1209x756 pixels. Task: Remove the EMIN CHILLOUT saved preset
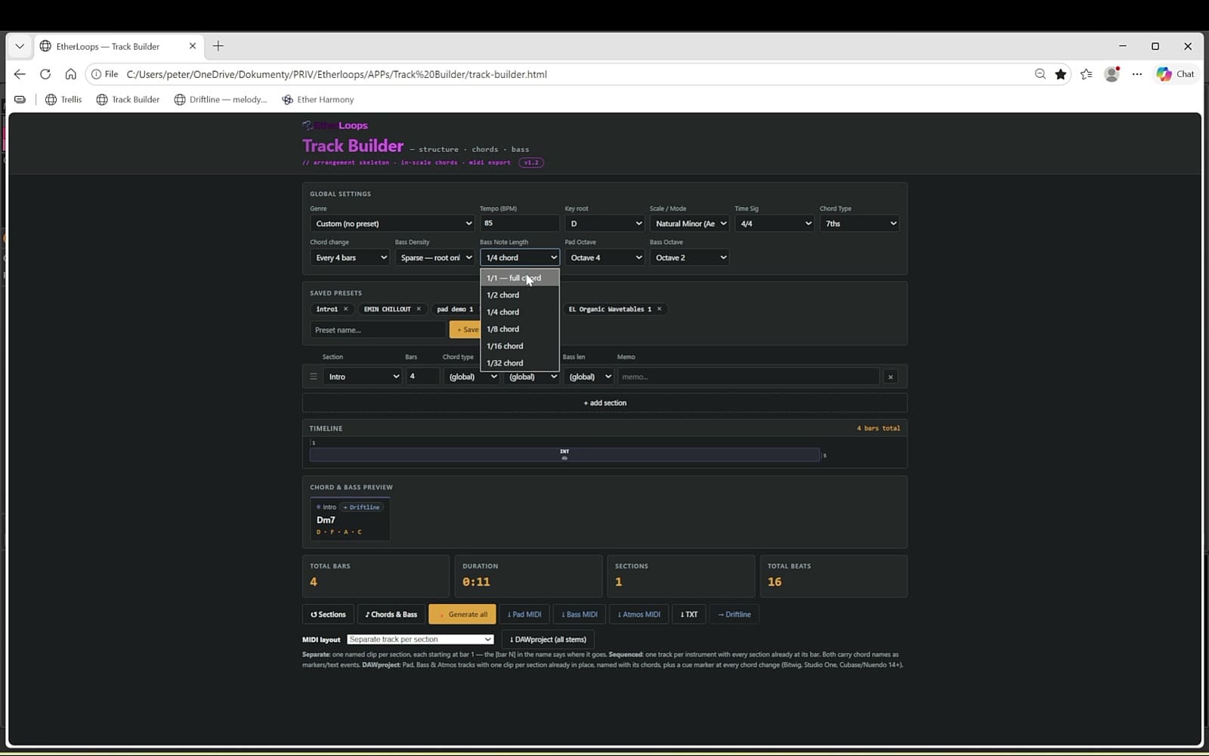(419, 309)
